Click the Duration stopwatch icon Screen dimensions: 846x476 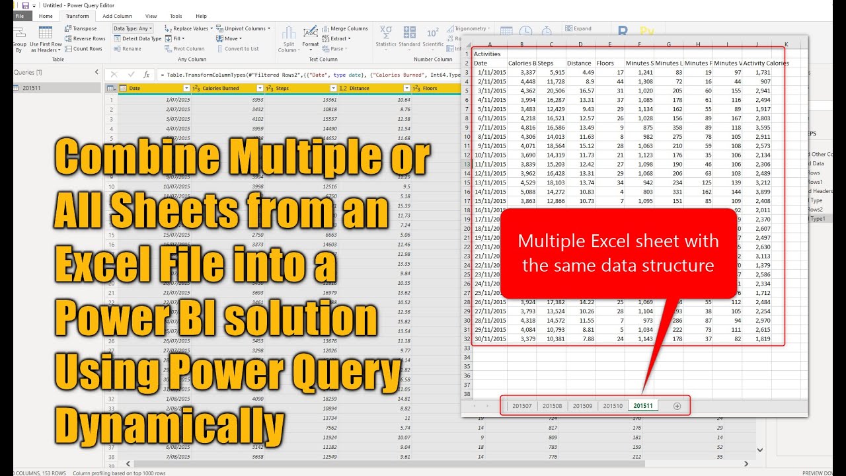click(x=547, y=31)
